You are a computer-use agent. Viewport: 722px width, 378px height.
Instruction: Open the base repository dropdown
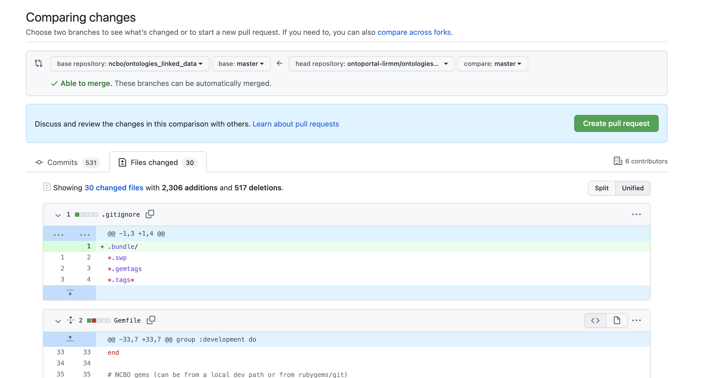[x=130, y=64]
